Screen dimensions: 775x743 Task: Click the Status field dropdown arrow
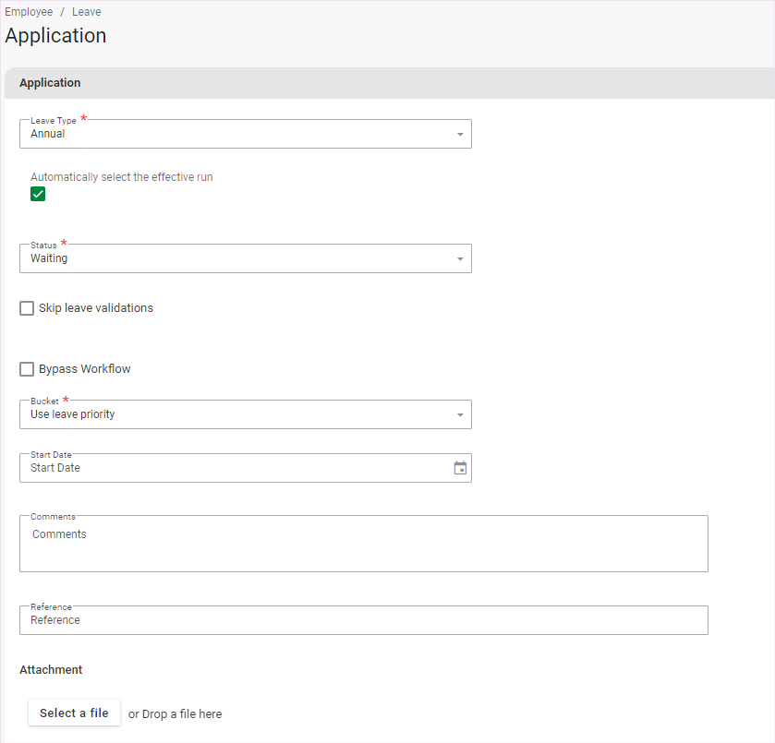pyautogui.click(x=460, y=259)
